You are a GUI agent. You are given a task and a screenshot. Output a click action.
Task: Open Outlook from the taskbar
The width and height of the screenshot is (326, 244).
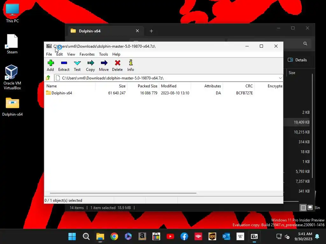click(x=226, y=236)
